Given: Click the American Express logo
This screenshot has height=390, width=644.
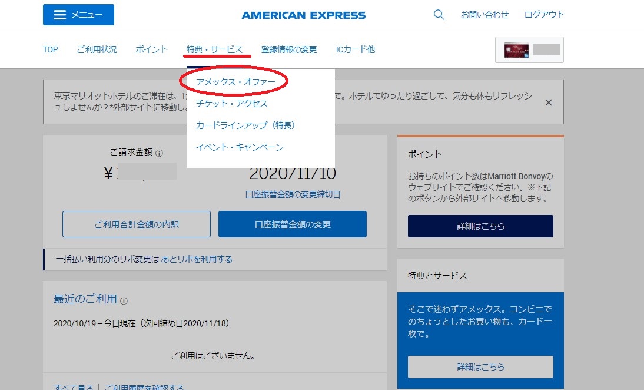Looking at the screenshot, I should pyautogui.click(x=304, y=16).
